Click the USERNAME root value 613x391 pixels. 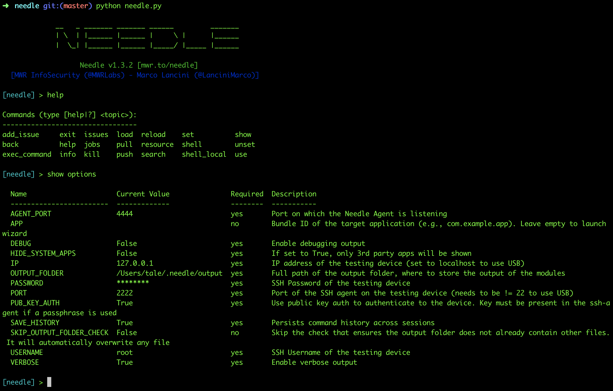[125, 353]
